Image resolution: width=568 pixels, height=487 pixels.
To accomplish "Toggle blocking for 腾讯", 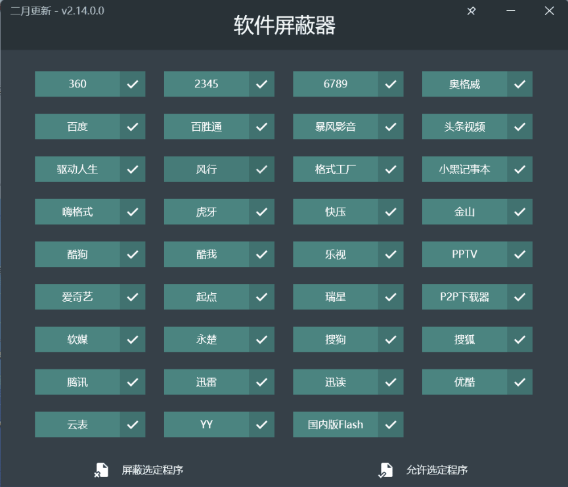I will click(x=133, y=382).
